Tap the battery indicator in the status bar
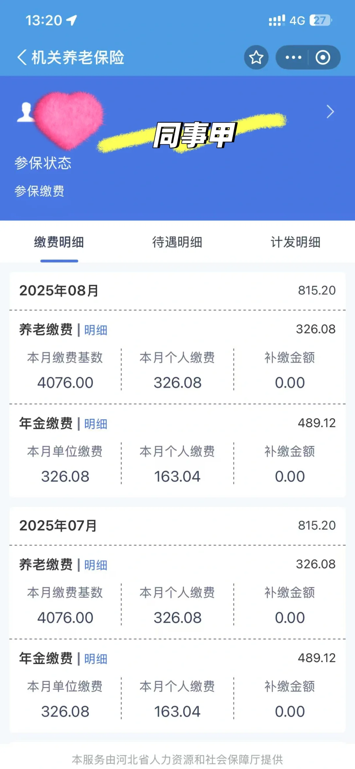 [320, 20]
